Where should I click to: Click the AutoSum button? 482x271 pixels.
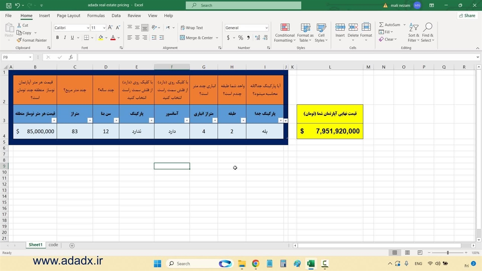coord(390,25)
